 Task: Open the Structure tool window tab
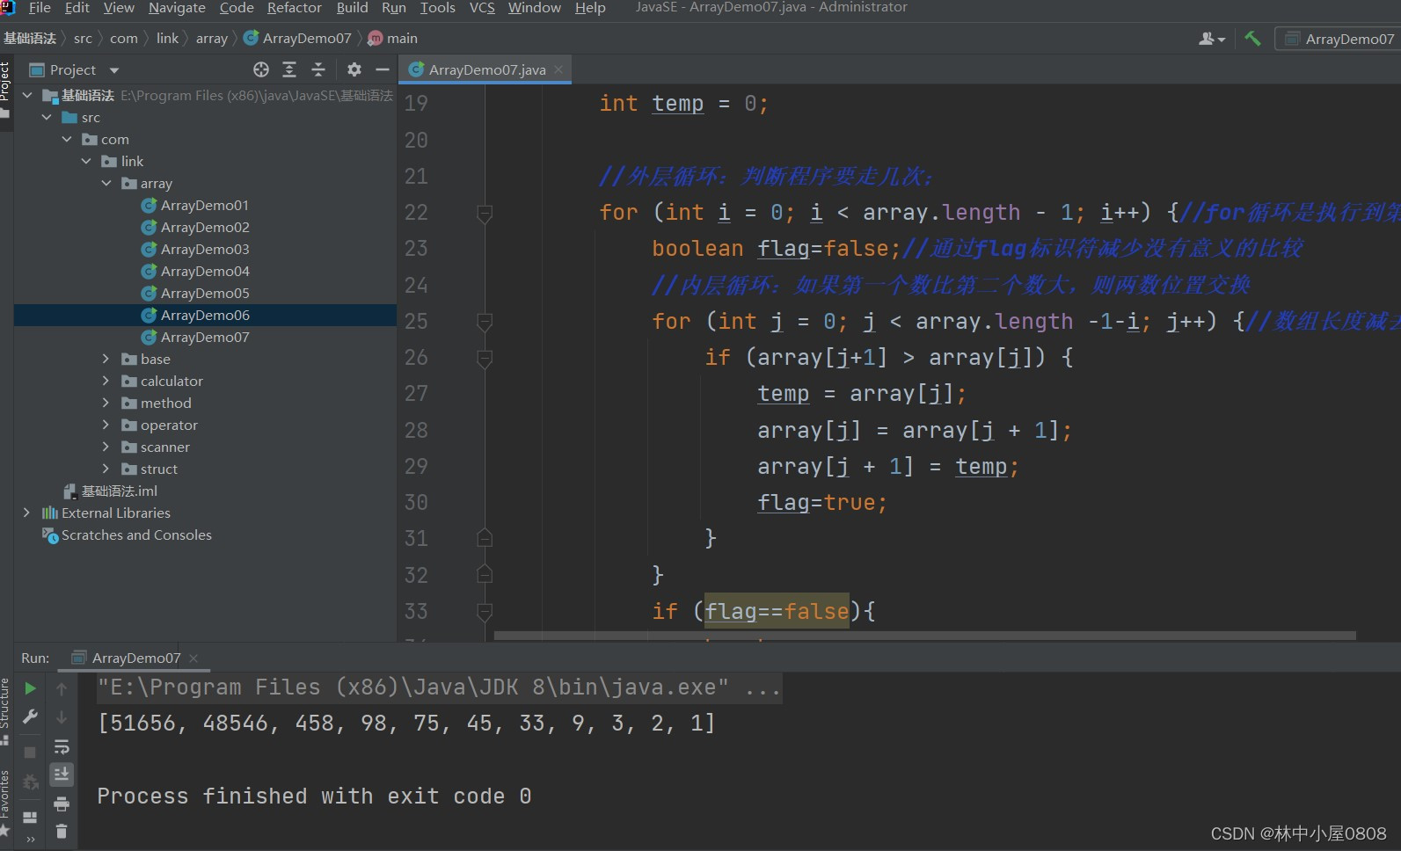[x=5, y=710]
